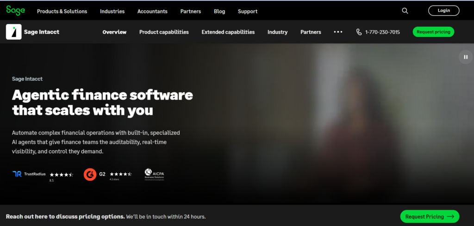474x226 pixels.
Task: Open the Extended capabilities tab
Action: 228,32
